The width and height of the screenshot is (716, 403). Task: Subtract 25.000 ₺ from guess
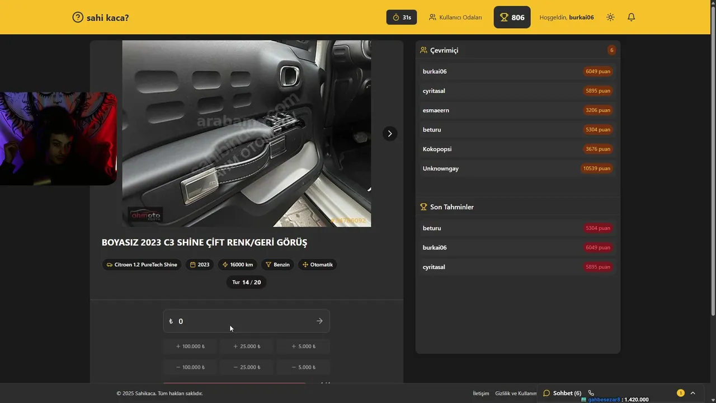point(246,367)
